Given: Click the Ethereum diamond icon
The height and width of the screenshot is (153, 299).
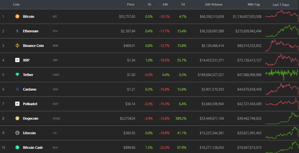Looking at the screenshot, I should [x=17, y=31].
